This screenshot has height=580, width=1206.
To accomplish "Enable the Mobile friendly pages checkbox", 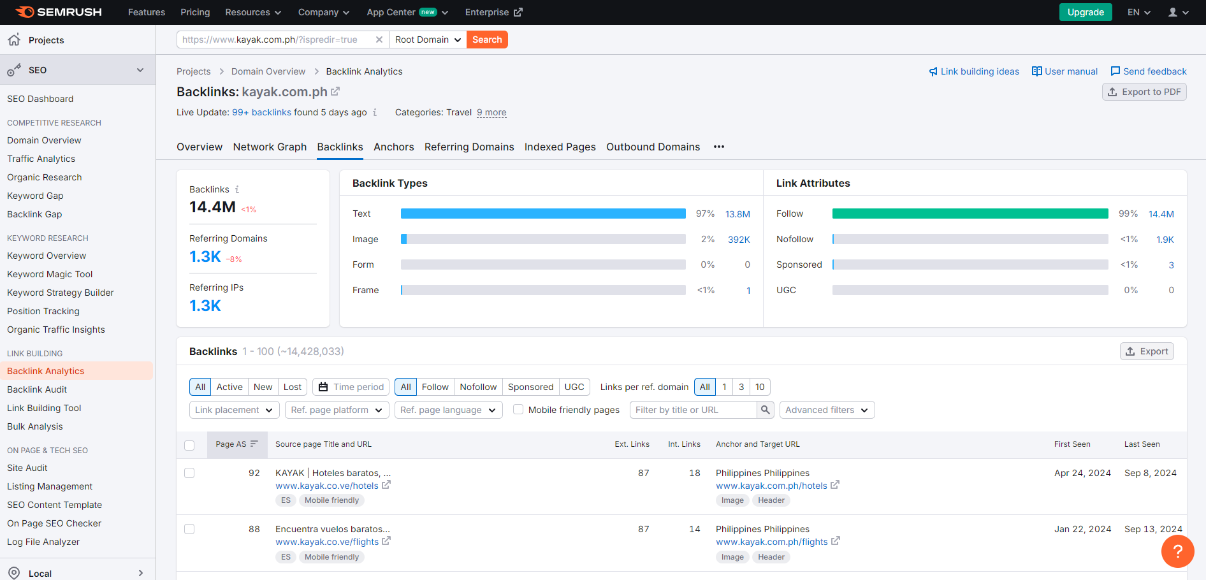I will 518,410.
